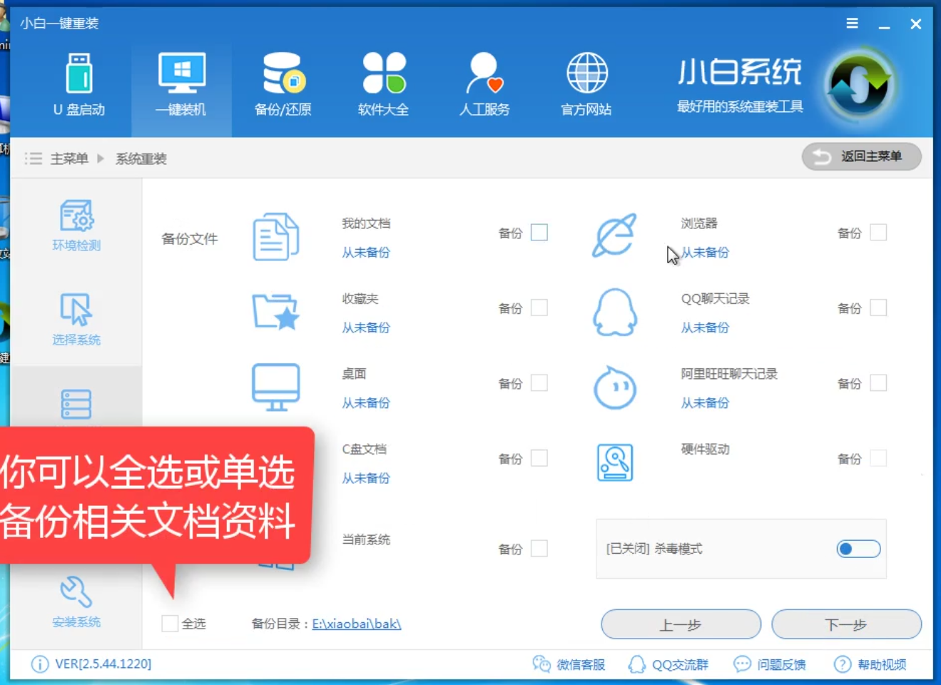Check 备份 for QQ聊天记录
This screenshot has height=685, width=941.
(878, 308)
